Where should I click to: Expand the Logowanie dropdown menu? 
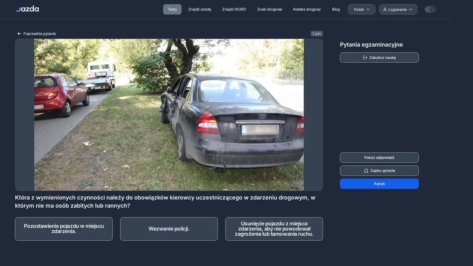[398, 9]
